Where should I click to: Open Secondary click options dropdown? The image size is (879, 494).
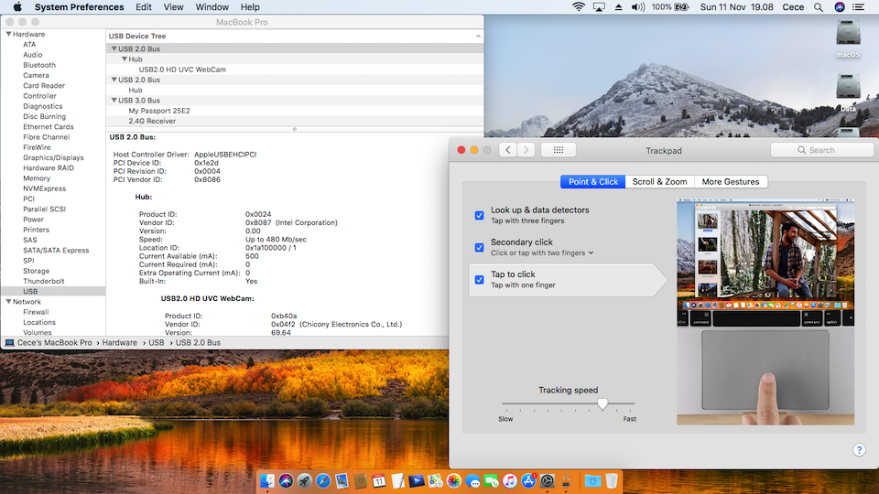point(542,252)
